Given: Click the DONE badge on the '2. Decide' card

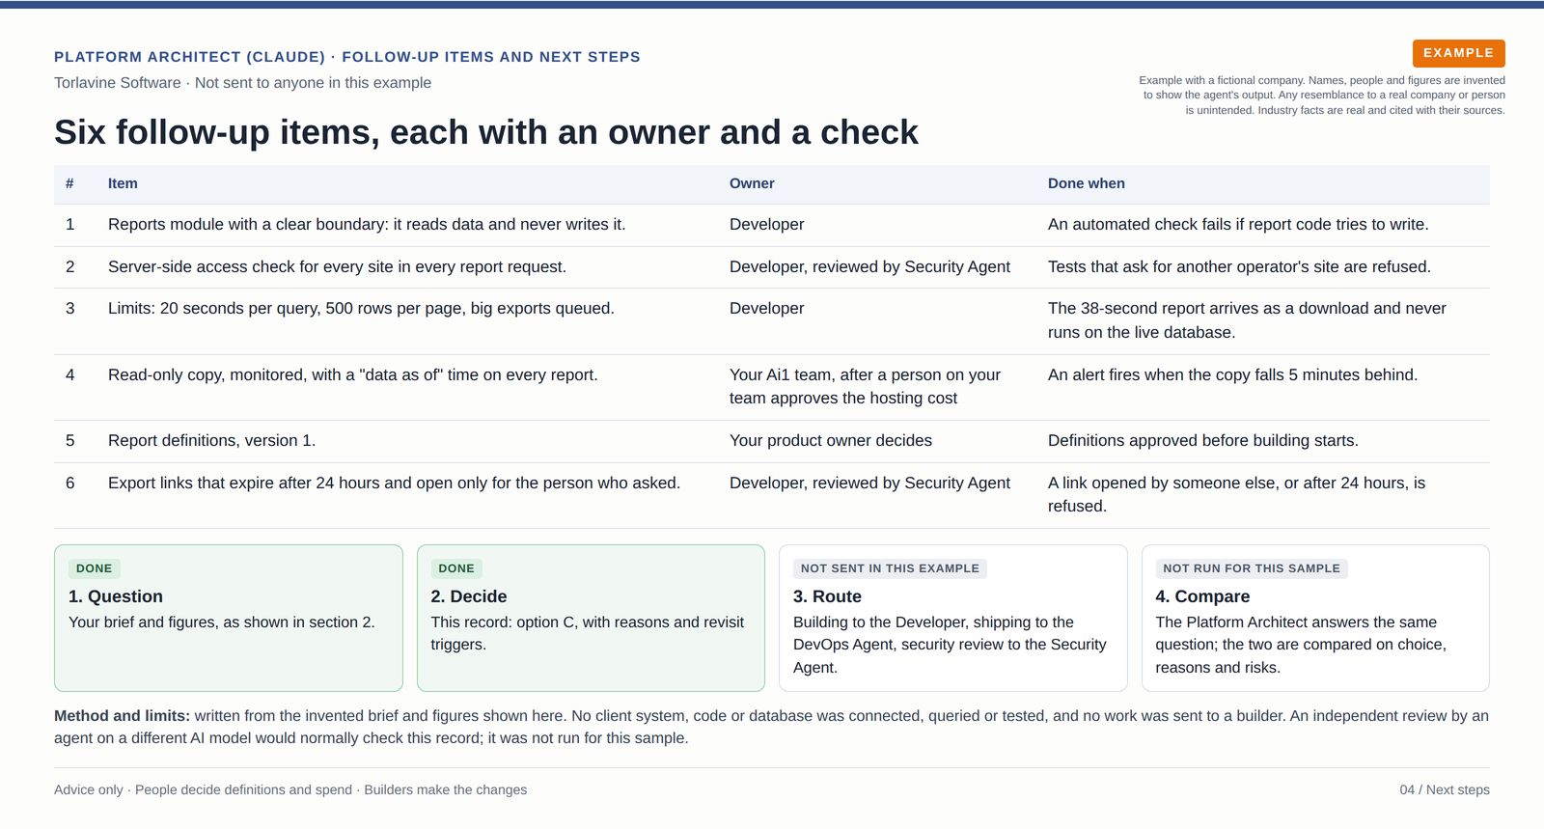Looking at the screenshot, I should 456,568.
